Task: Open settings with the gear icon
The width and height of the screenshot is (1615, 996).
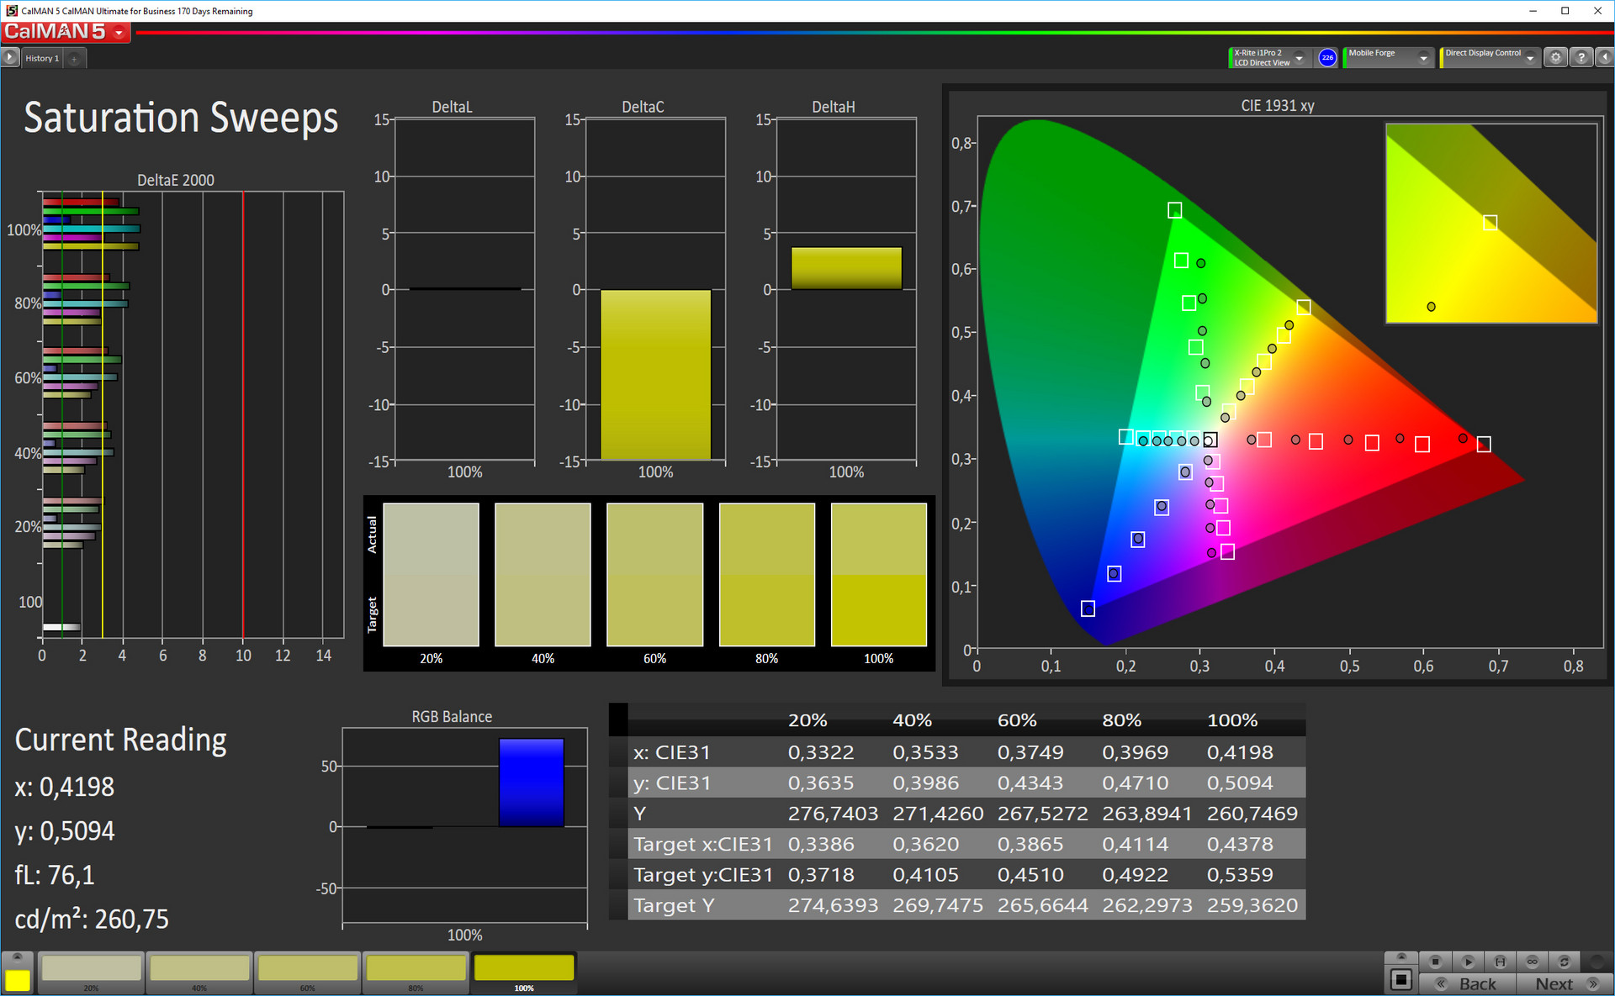Action: tap(1555, 57)
